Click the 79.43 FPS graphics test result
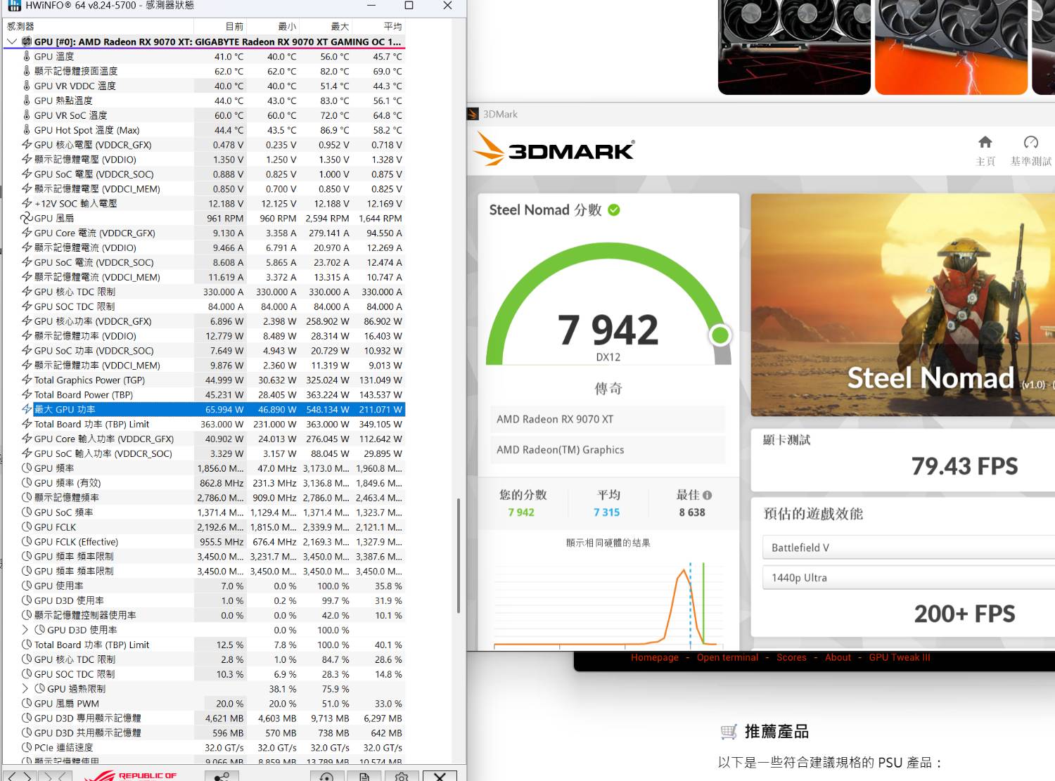Screen dimensions: 1055x781 click(964, 466)
